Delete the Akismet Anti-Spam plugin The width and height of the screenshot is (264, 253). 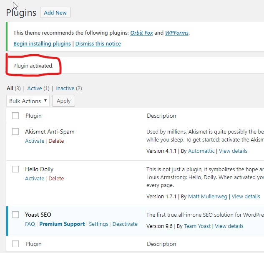point(56,141)
